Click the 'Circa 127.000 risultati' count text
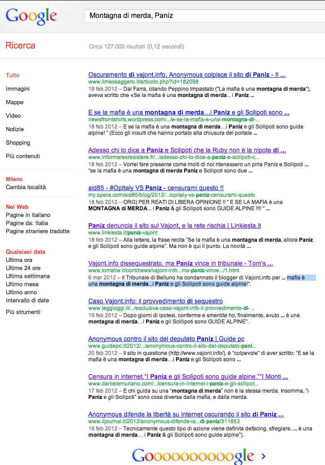This screenshot has width=325, height=465. [136, 47]
